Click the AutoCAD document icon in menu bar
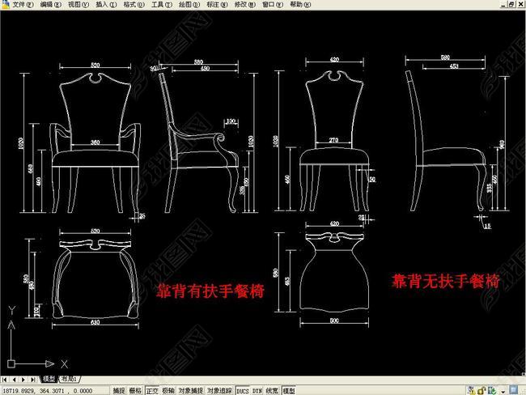526x395 pixels. (x=5, y=5)
